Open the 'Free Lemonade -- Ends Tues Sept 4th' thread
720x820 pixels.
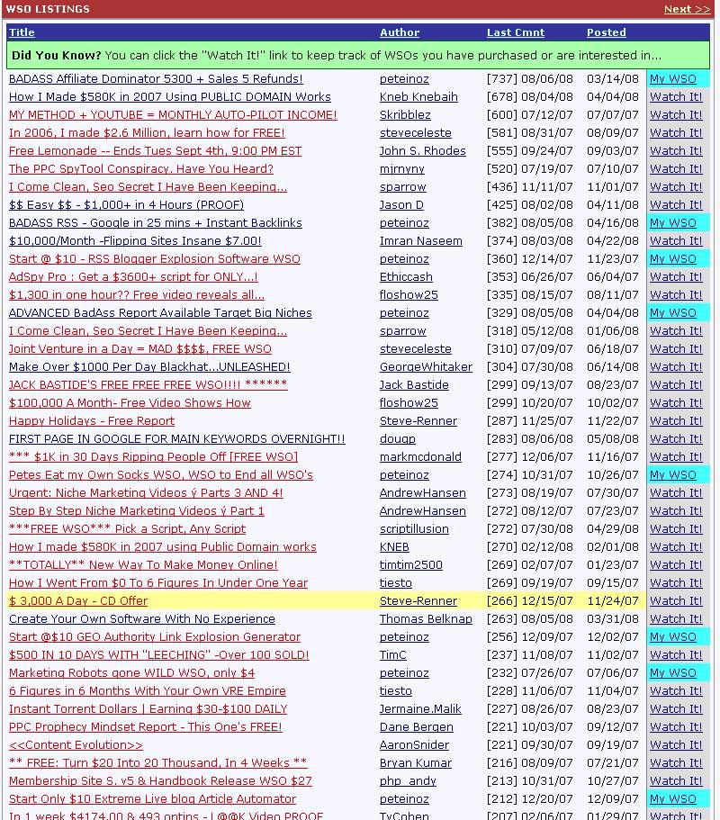tap(156, 151)
